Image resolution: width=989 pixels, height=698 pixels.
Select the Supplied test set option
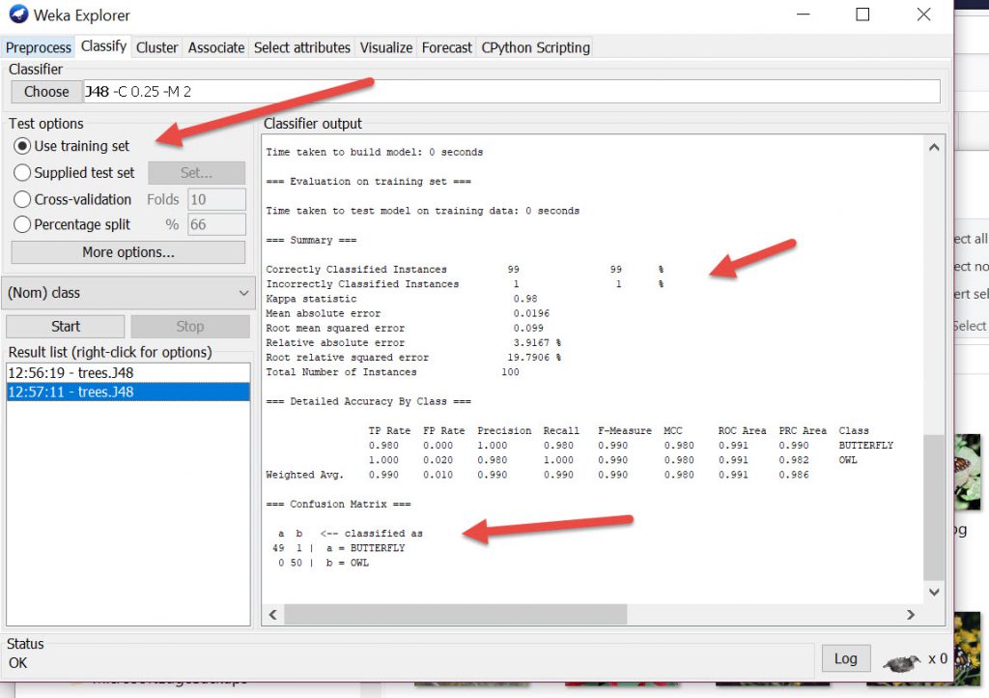pos(23,173)
